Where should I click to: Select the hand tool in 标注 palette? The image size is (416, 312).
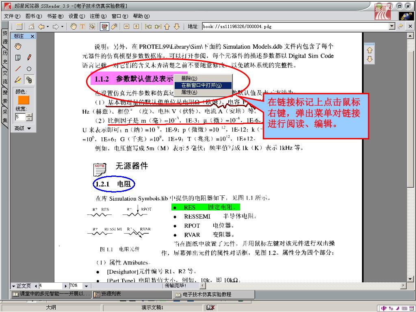click(x=18, y=46)
